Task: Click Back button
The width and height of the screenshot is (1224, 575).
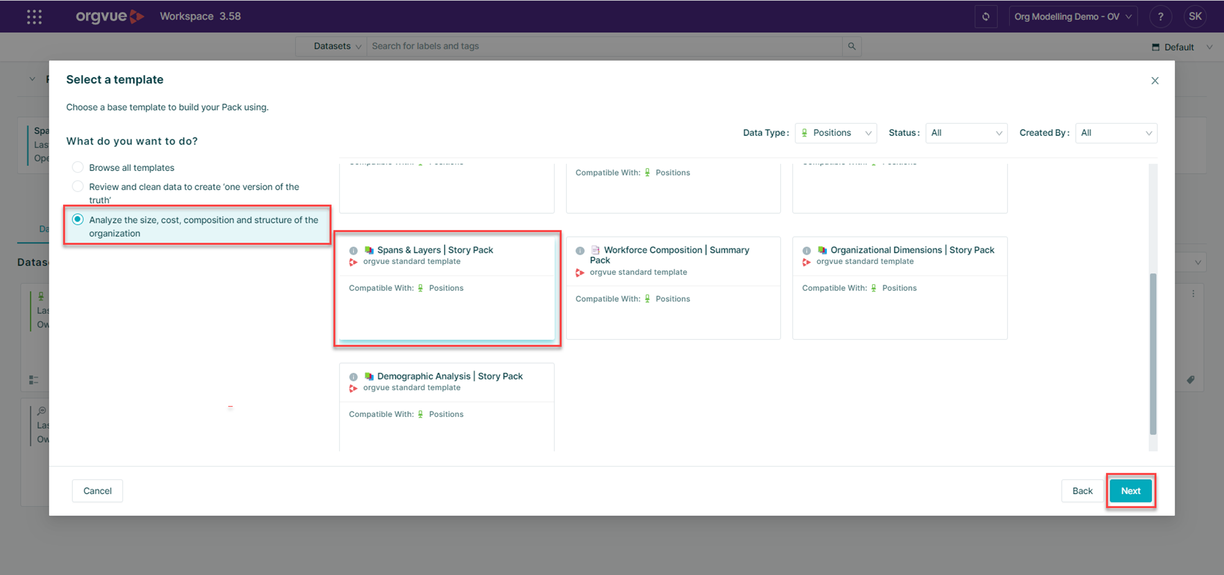Action: [1082, 490]
